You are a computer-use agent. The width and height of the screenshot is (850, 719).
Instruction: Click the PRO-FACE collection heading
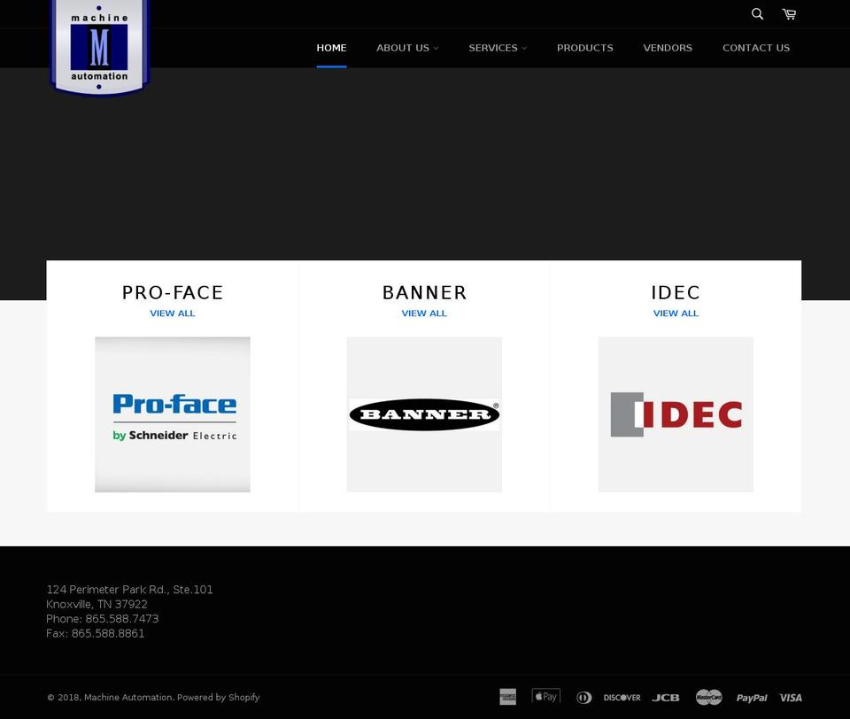(x=173, y=293)
